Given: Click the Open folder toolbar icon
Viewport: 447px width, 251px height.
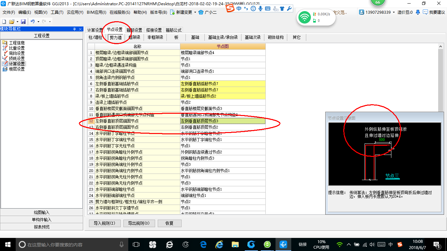Looking at the screenshot, I should (11, 21).
